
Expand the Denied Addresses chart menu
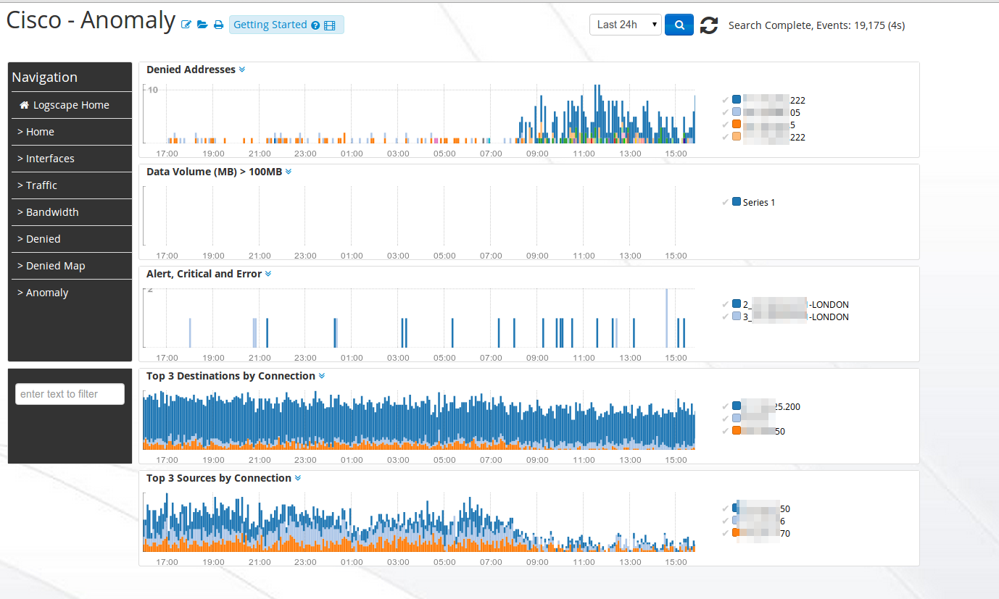(242, 70)
